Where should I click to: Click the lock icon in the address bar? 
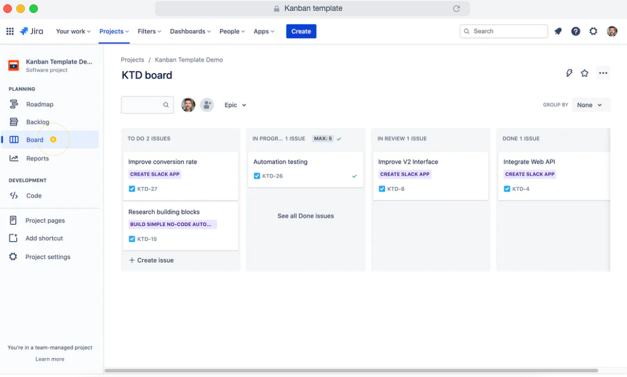(276, 9)
